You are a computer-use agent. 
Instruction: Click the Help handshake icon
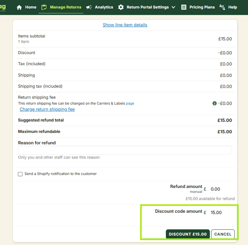[x=222, y=7]
